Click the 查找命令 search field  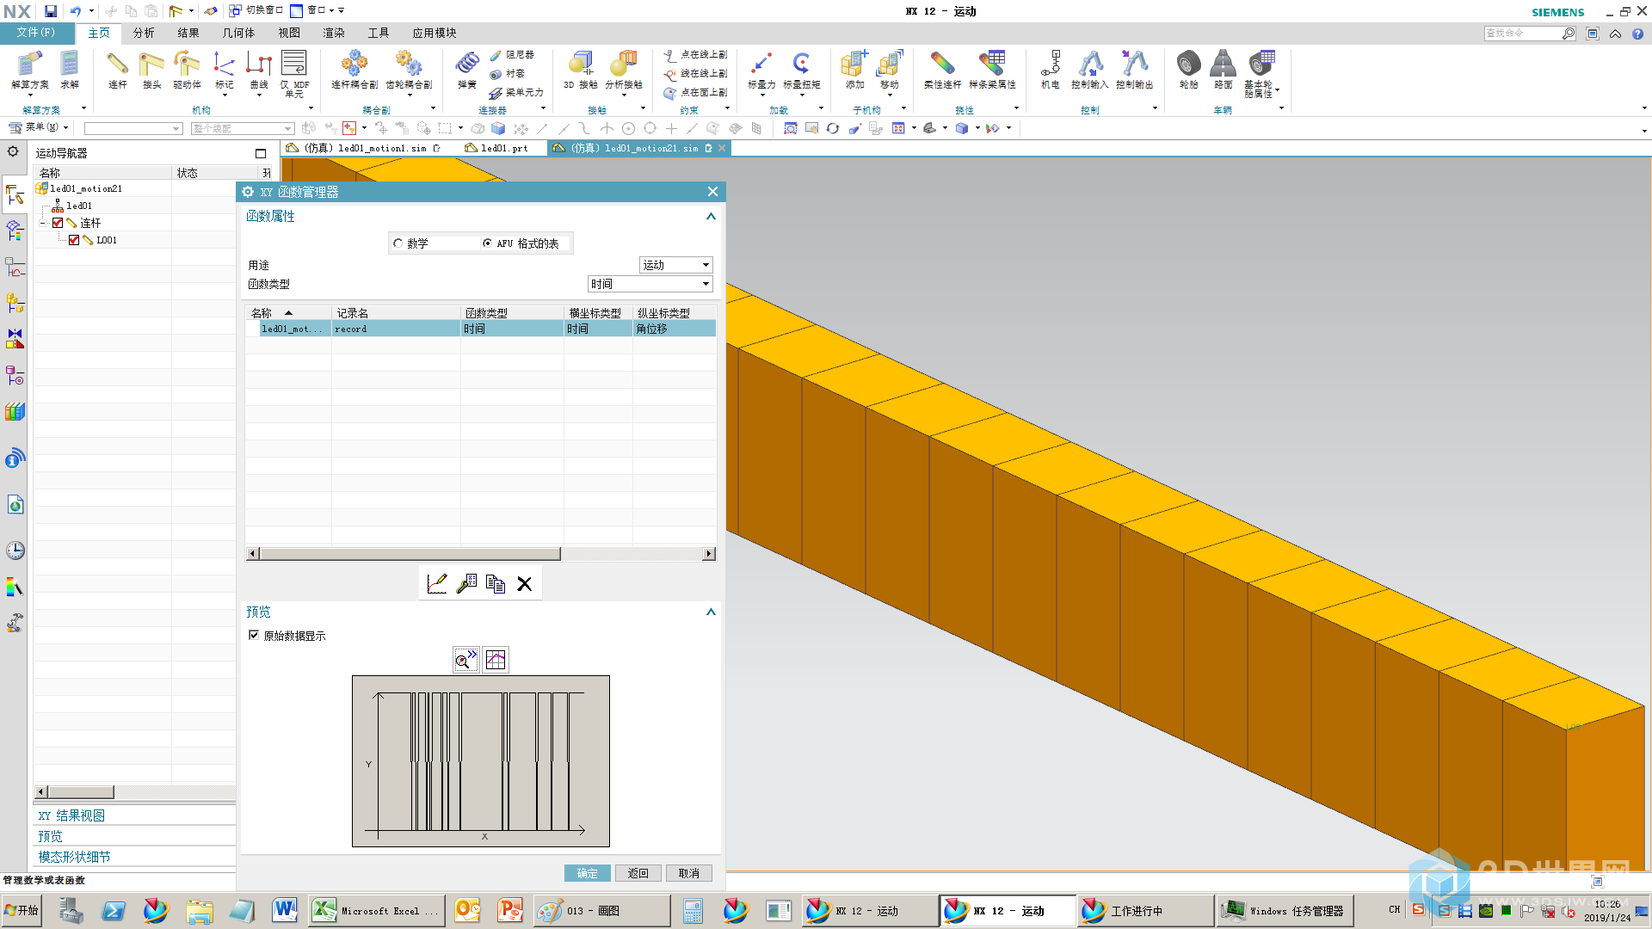point(1522,33)
